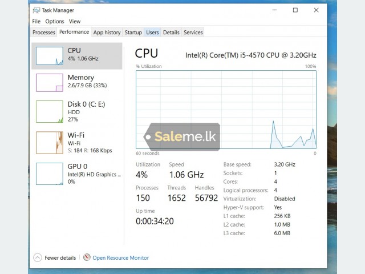Click the L2 cache 1.0 MB value

pyautogui.click(x=282, y=224)
